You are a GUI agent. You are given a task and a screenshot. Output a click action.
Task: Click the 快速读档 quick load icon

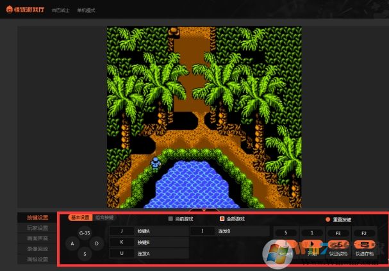pyautogui.click(x=337, y=244)
